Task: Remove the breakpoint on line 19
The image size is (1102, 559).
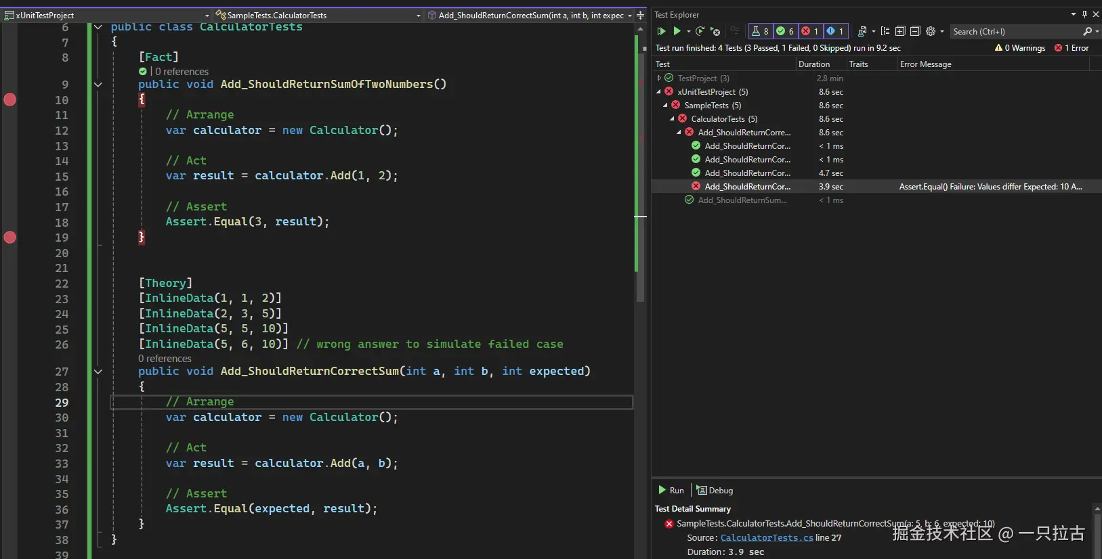Action: click(10, 238)
